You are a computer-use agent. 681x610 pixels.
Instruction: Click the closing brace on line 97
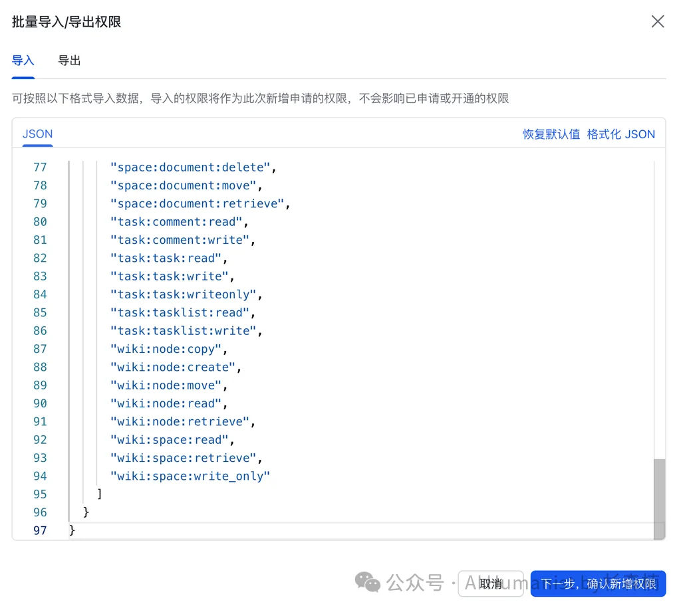(71, 530)
